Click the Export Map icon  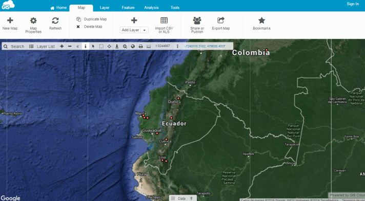(220, 20)
